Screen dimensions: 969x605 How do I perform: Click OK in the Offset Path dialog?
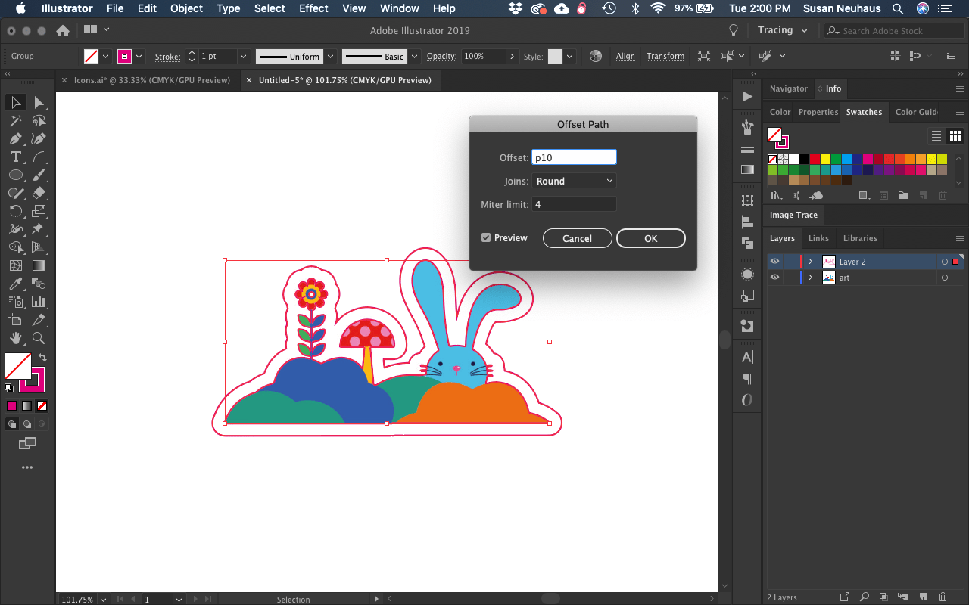pyautogui.click(x=650, y=237)
